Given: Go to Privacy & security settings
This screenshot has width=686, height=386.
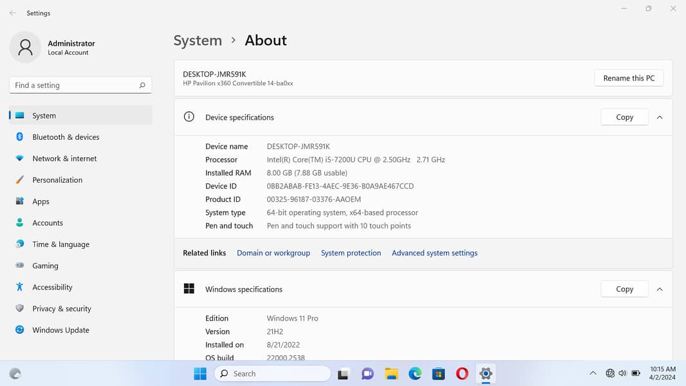Looking at the screenshot, I should [x=62, y=309].
